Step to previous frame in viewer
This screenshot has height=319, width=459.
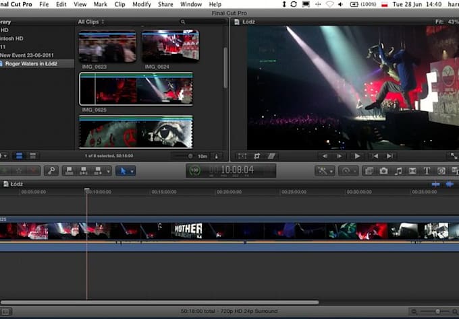325,156
